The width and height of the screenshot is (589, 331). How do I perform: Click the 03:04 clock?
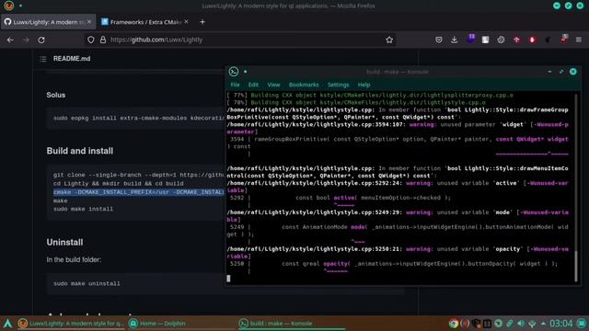(560, 323)
